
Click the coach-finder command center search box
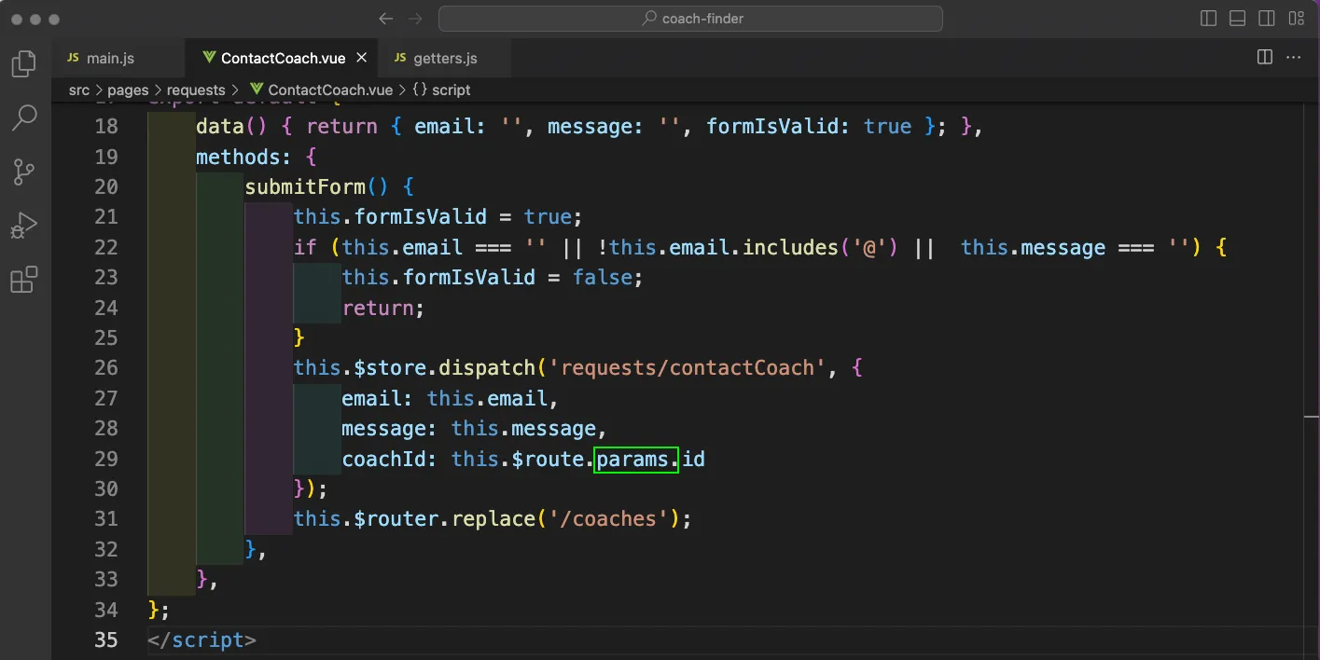(690, 19)
